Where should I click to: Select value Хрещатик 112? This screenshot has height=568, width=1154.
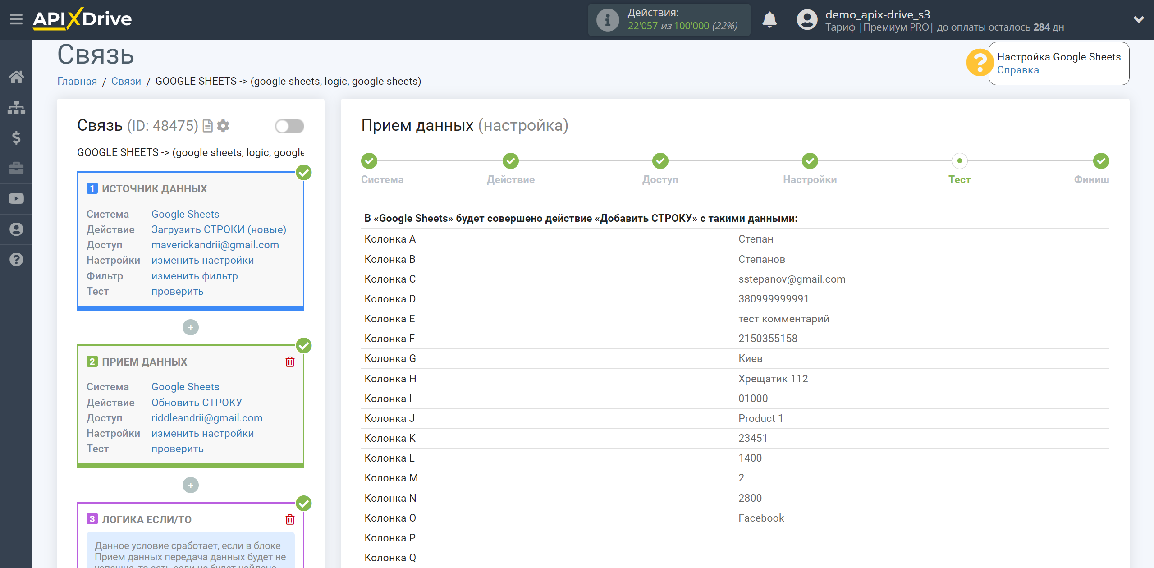(x=773, y=379)
